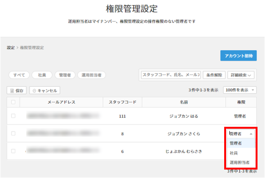Select the すべて filter tab
Viewport: 265px width, 178px height.
(x=19, y=75)
